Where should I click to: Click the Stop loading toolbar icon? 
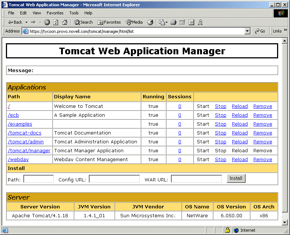(47, 22)
